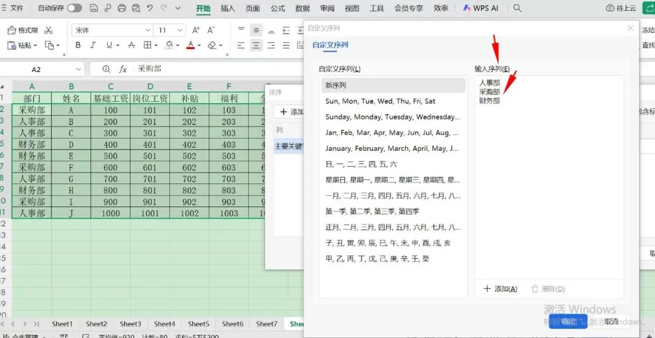Expand the font color dropdown arrow
This screenshot has height=338, width=655.
(200, 45)
